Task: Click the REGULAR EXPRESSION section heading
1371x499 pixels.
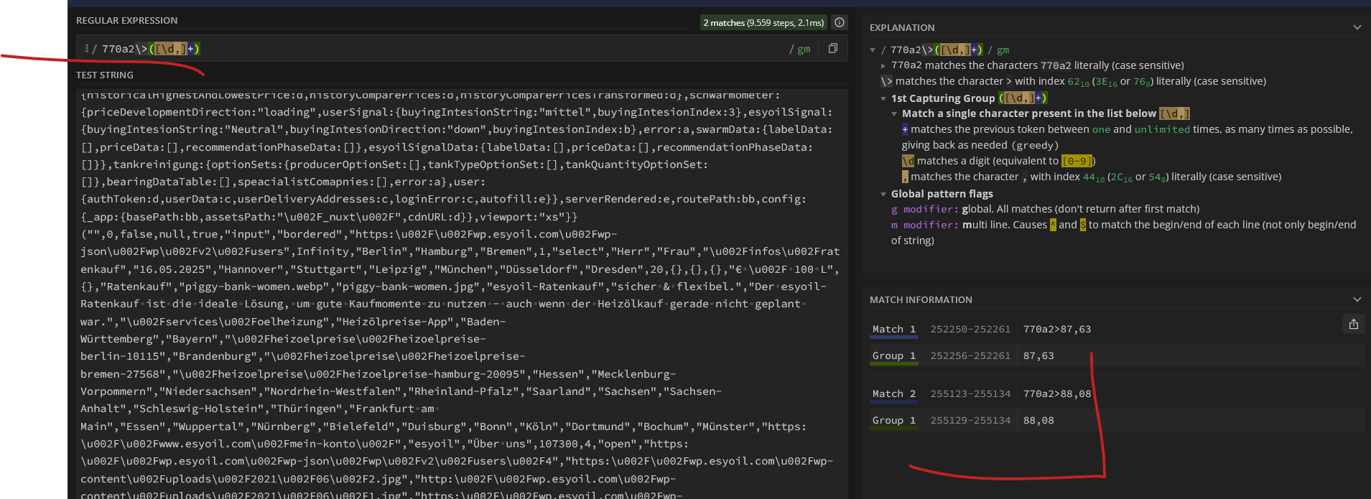Action: click(127, 20)
